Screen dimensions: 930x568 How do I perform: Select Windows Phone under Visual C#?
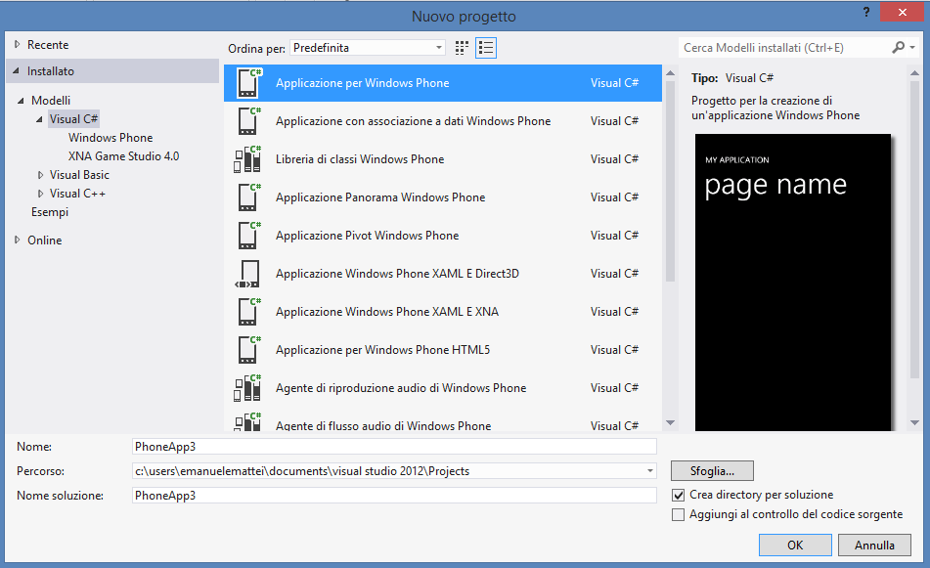pyautogui.click(x=111, y=138)
